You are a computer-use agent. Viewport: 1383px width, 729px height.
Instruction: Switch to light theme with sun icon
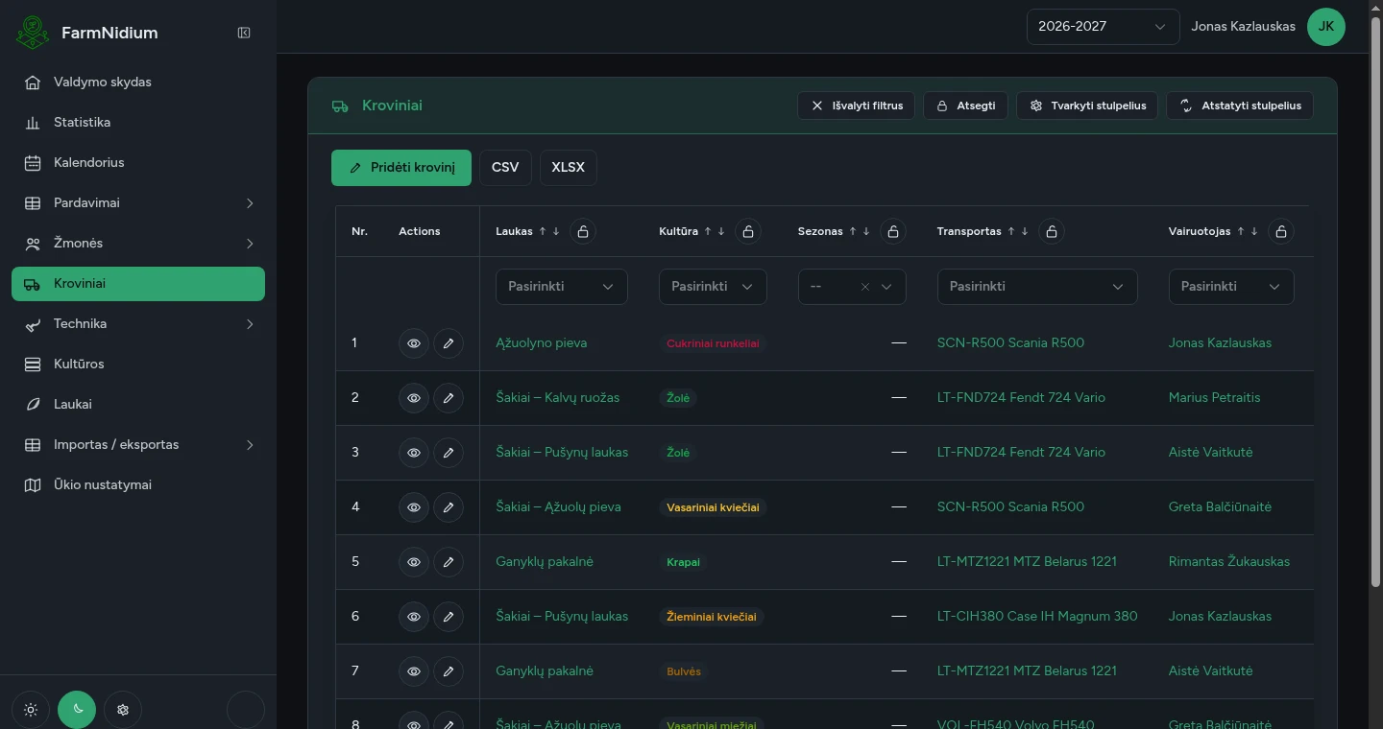click(31, 710)
